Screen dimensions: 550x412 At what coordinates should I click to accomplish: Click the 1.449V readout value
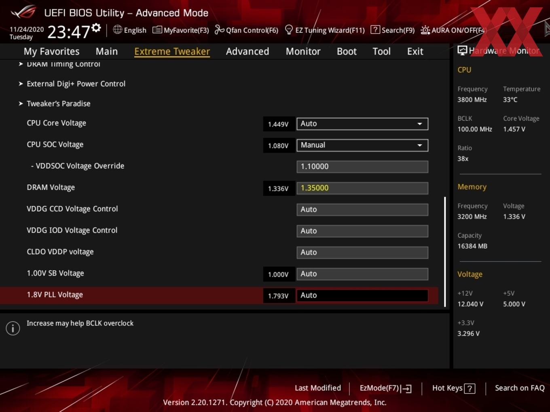278,124
